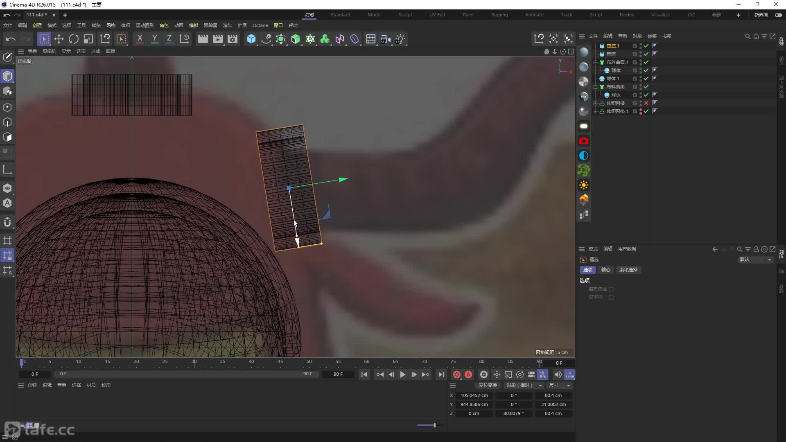Select the Move tool in the toolbar
This screenshot has height=442, width=786.
[x=59, y=39]
